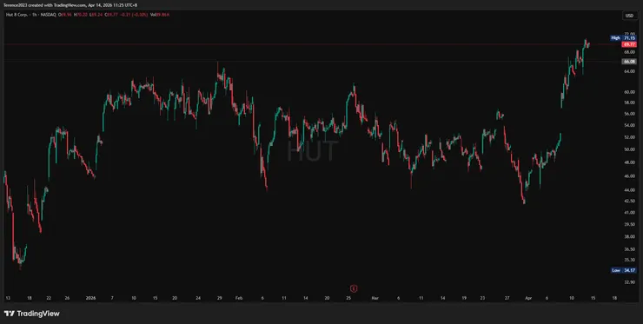Click the 39.50 price axis label
The height and width of the screenshot is (324, 643).
629,224
